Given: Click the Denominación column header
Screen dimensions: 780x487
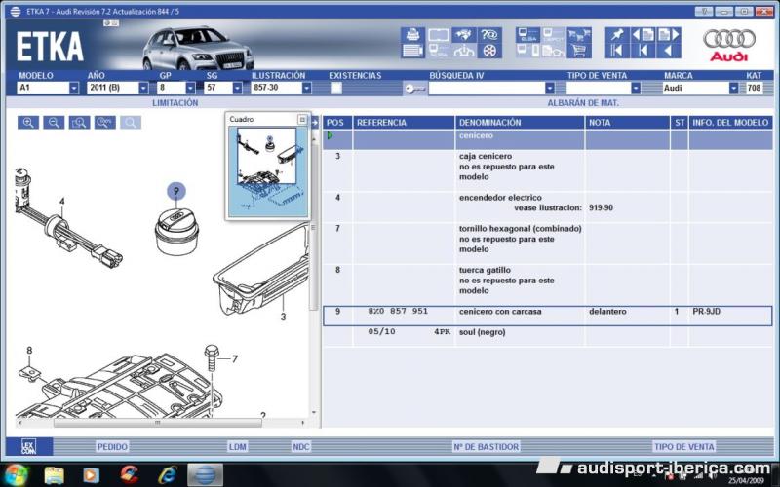Looking at the screenshot, I should tap(520, 123).
